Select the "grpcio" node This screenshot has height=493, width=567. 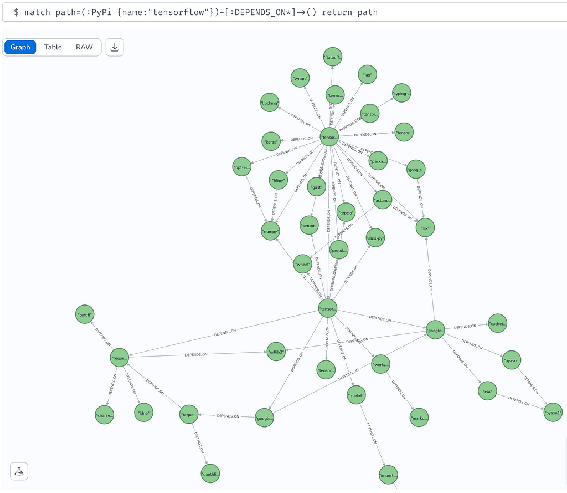346,212
